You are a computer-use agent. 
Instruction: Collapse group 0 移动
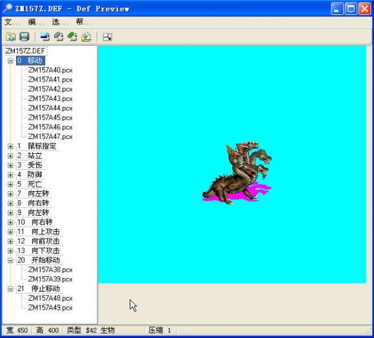click(x=10, y=61)
